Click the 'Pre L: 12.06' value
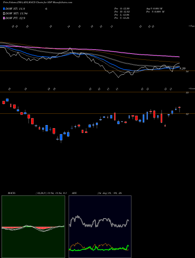The width and height of the screenshot is (195, 258). (x=122, y=15)
